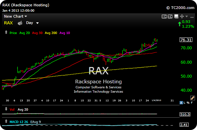Click the yellow RAX ticker symbol field
The image size is (197, 130).
click(x=8, y=23)
